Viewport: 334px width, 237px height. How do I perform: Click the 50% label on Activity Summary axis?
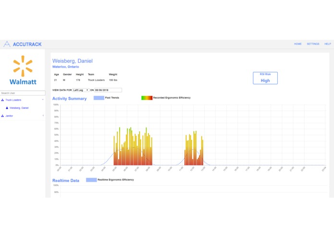point(56,135)
